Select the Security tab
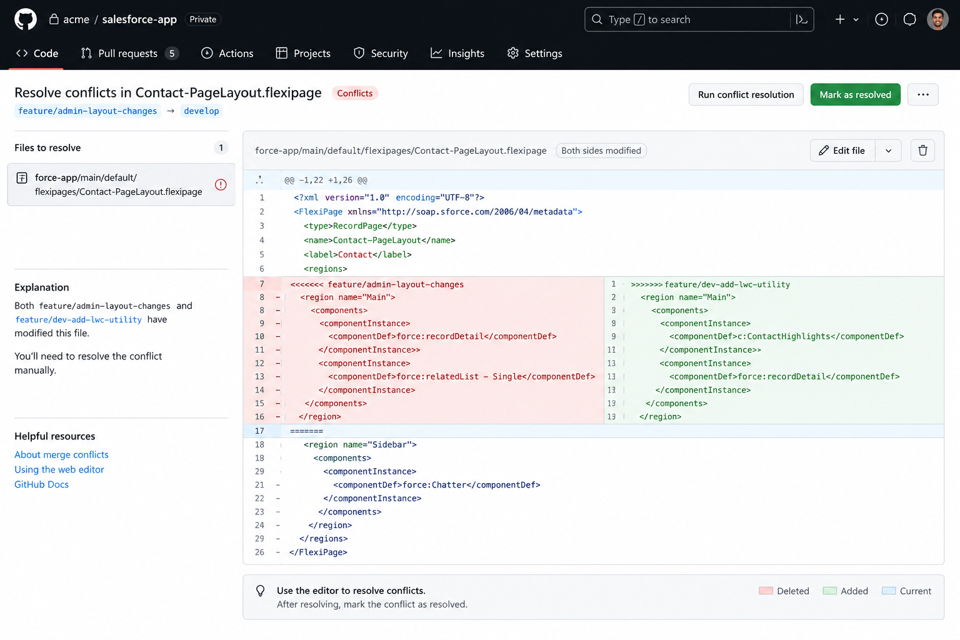The height and width of the screenshot is (640, 960). (381, 53)
